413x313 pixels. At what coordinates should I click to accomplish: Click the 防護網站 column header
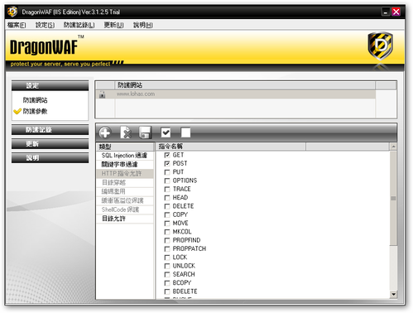(245, 85)
